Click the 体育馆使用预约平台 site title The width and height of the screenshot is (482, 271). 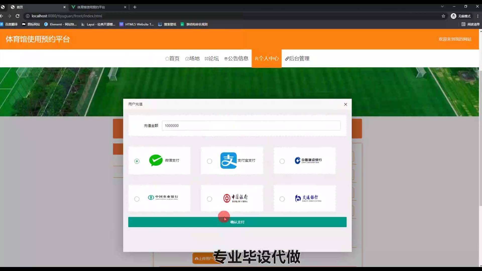[38, 39]
